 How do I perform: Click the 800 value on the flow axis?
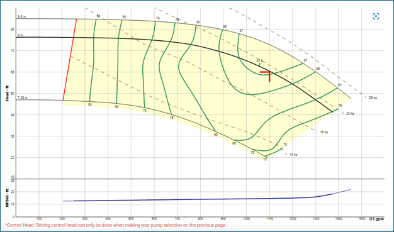(200, 219)
